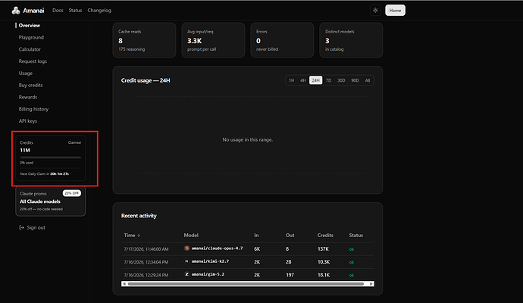
Task: Select the All usage range
Action: coord(367,80)
